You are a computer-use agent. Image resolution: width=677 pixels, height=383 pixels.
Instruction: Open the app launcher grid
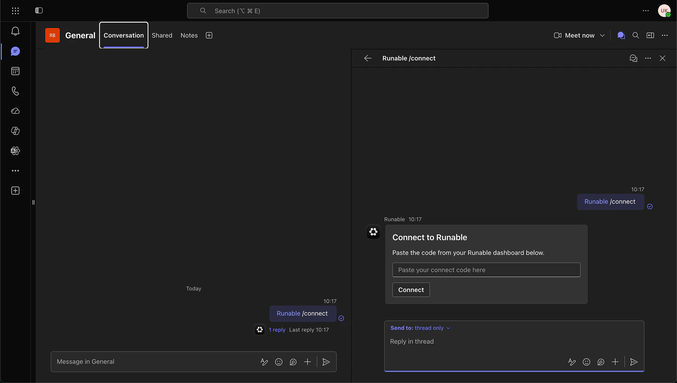click(x=15, y=10)
